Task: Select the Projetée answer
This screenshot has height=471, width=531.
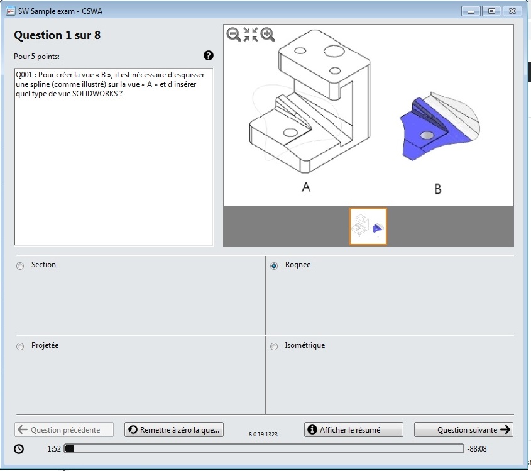Action: click(20, 346)
